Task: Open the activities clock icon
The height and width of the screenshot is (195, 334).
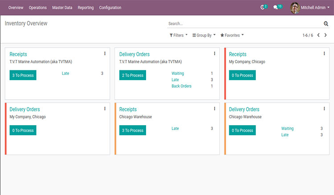Action: tap(263, 8)
